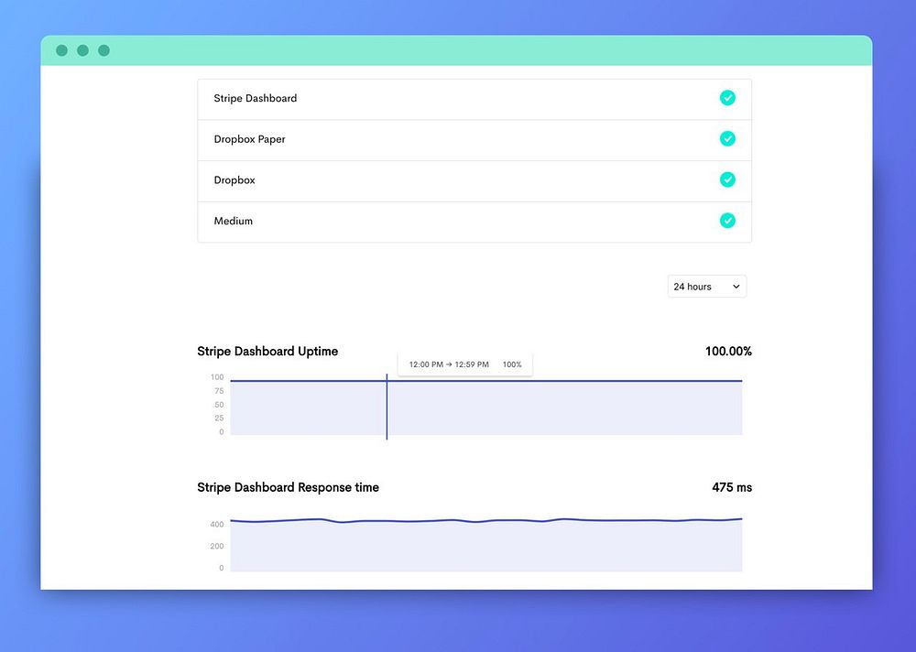
Task: Select the Dropbox Paper service row
Action: (474, 140)
